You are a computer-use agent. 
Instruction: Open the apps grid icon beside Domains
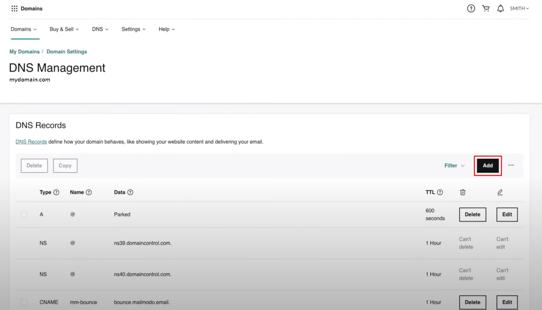[14, 8]
